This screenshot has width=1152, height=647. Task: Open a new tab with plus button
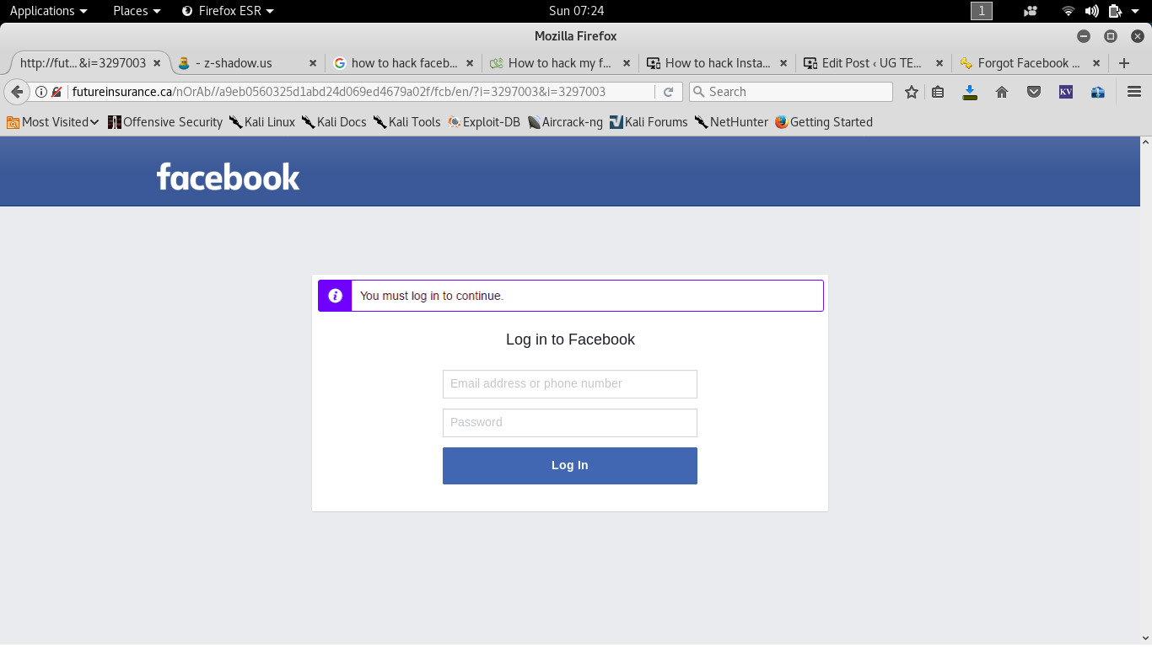pos(1123,63)
